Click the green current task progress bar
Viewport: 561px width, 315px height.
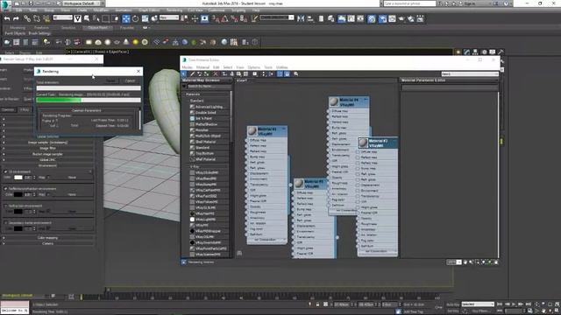tap(89, 100)
